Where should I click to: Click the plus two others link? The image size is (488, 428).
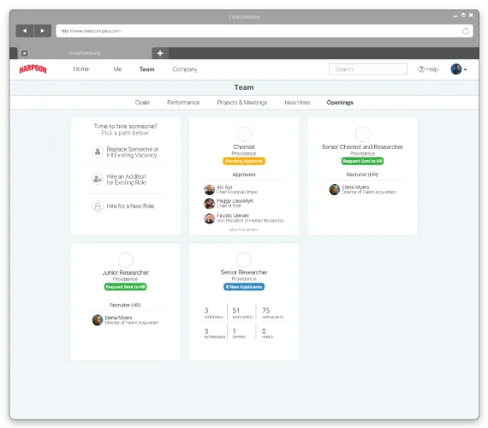point(244,229)
